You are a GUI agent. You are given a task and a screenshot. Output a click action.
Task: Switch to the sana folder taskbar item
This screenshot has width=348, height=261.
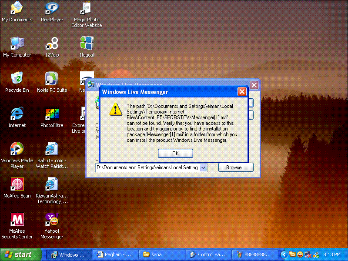(160, 254)
